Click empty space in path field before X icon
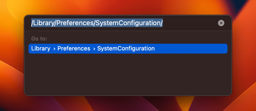256x111 pixels. [x=190, y=23]
